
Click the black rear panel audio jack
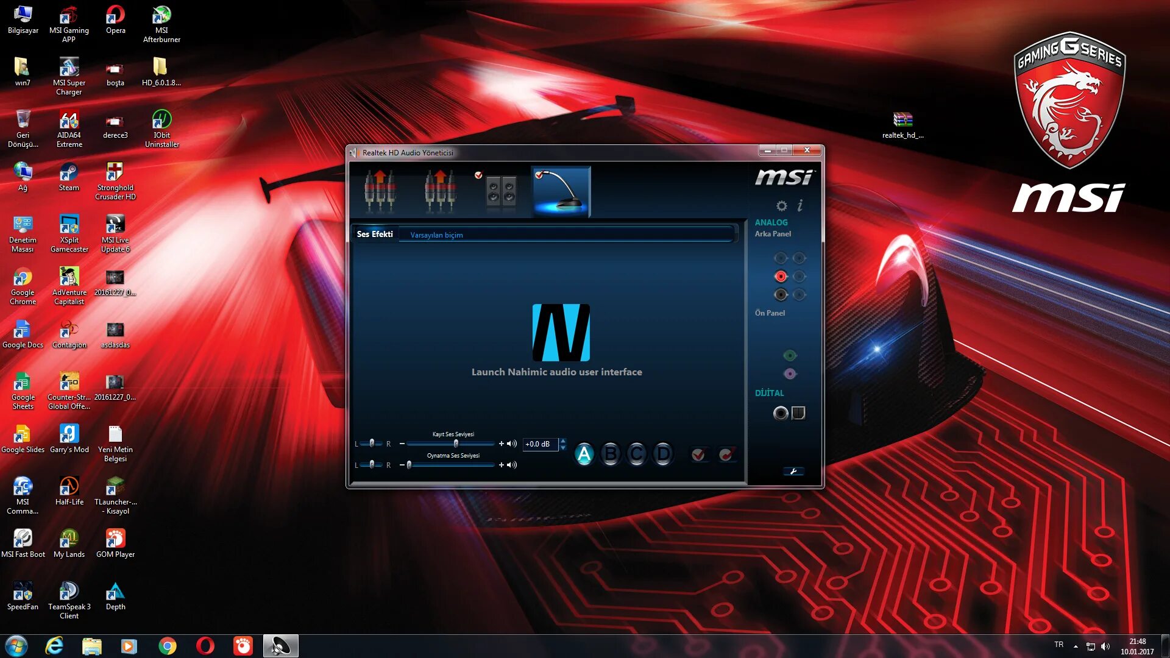click(781, 295)
